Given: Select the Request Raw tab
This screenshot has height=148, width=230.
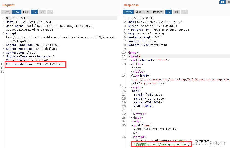Looking at the screenshot, I should click(17, 12).
